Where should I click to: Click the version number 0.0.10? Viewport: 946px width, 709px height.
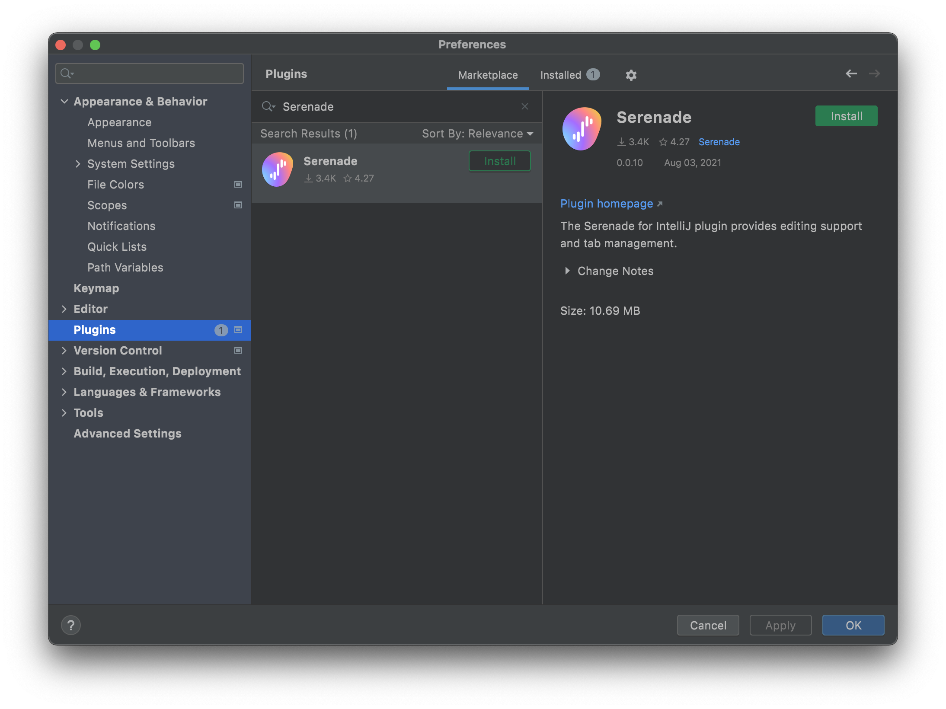pyautogui.click(x=630, y=163)
